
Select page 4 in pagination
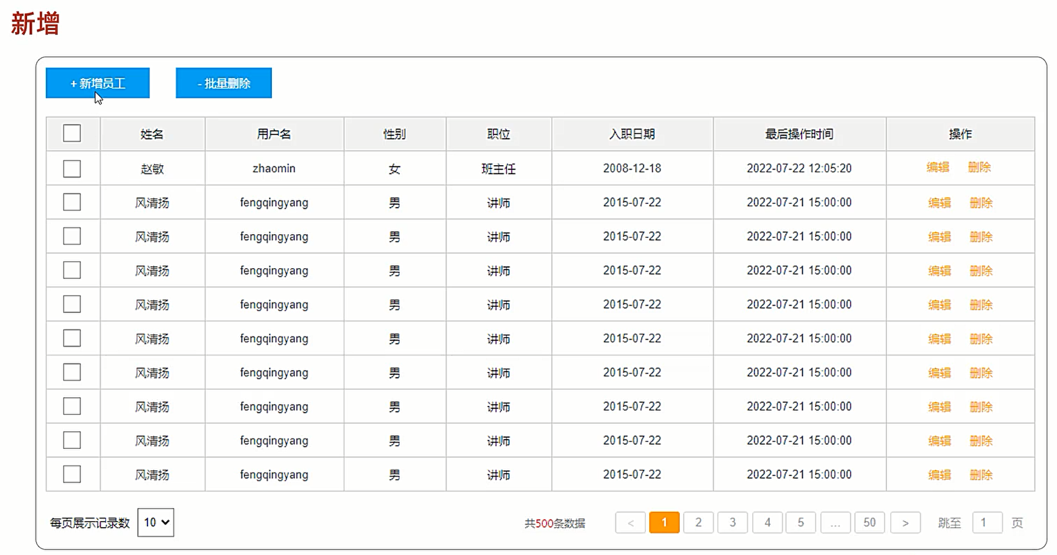[767, 523]
